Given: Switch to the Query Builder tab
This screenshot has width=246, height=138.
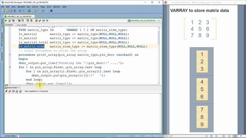Looking at the screenshot, I should click(x=22, y=25).
